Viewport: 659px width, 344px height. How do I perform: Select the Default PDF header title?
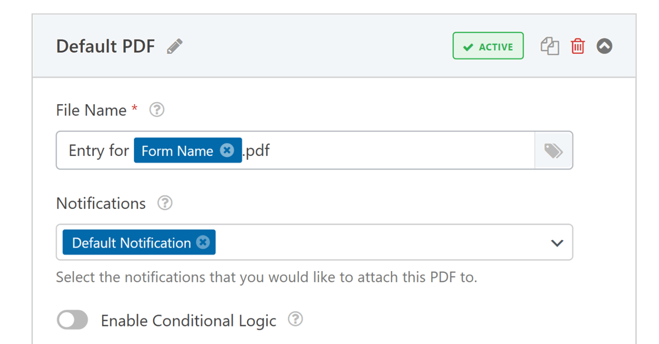pyautogui.click(x=105, y=46)
